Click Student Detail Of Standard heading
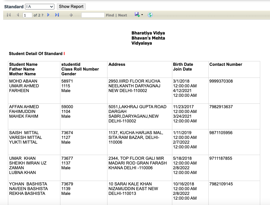This screenshot has height=205, width=270. click(37, 54)
